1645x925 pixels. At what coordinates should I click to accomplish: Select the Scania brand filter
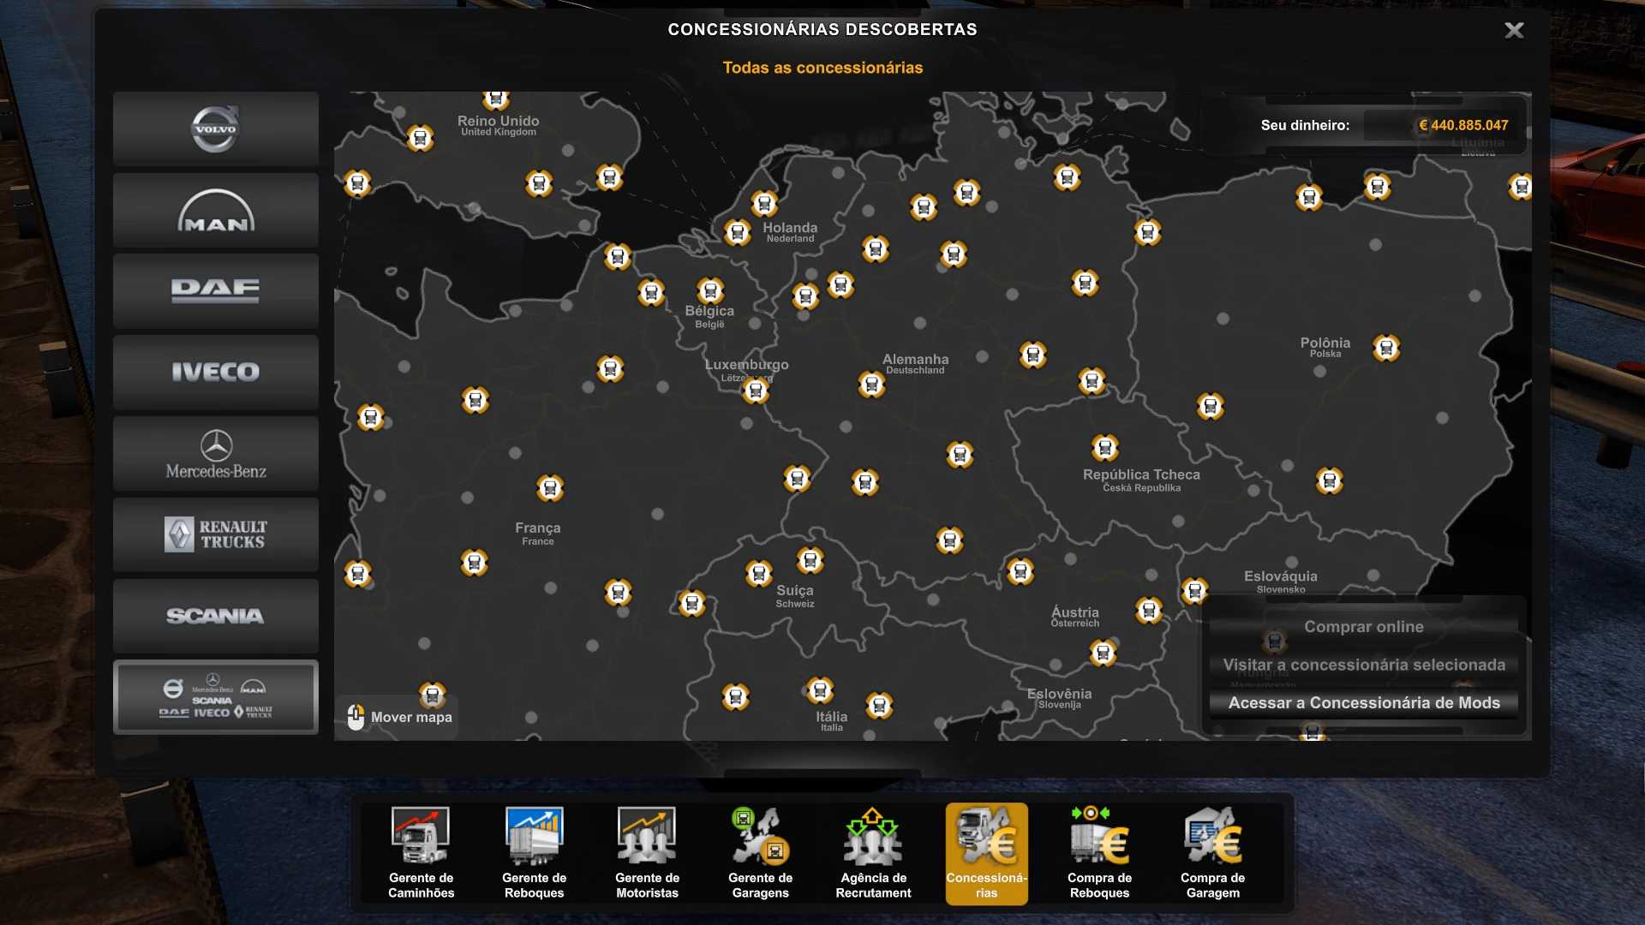215,616
